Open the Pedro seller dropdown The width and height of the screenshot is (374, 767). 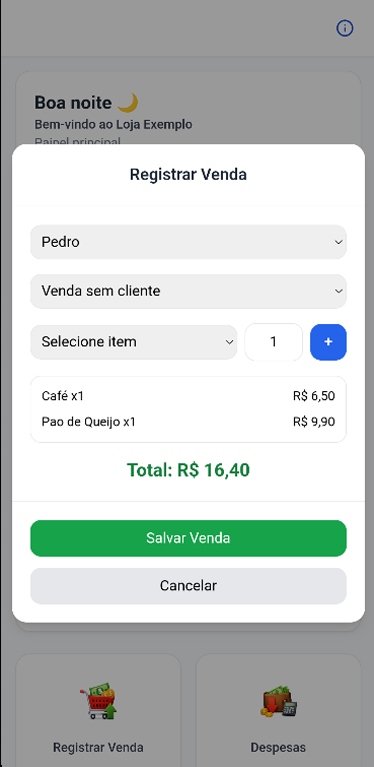click(188, 242)
